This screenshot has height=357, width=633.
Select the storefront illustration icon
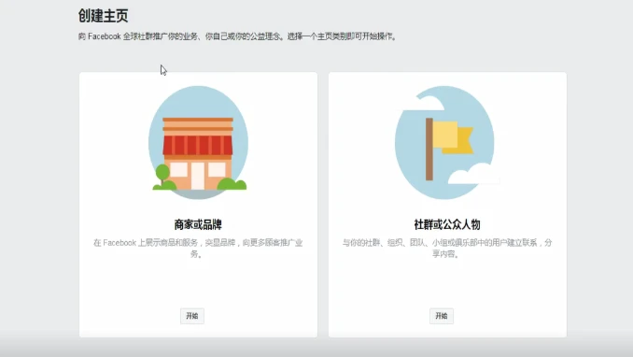(x=198, y=142)
